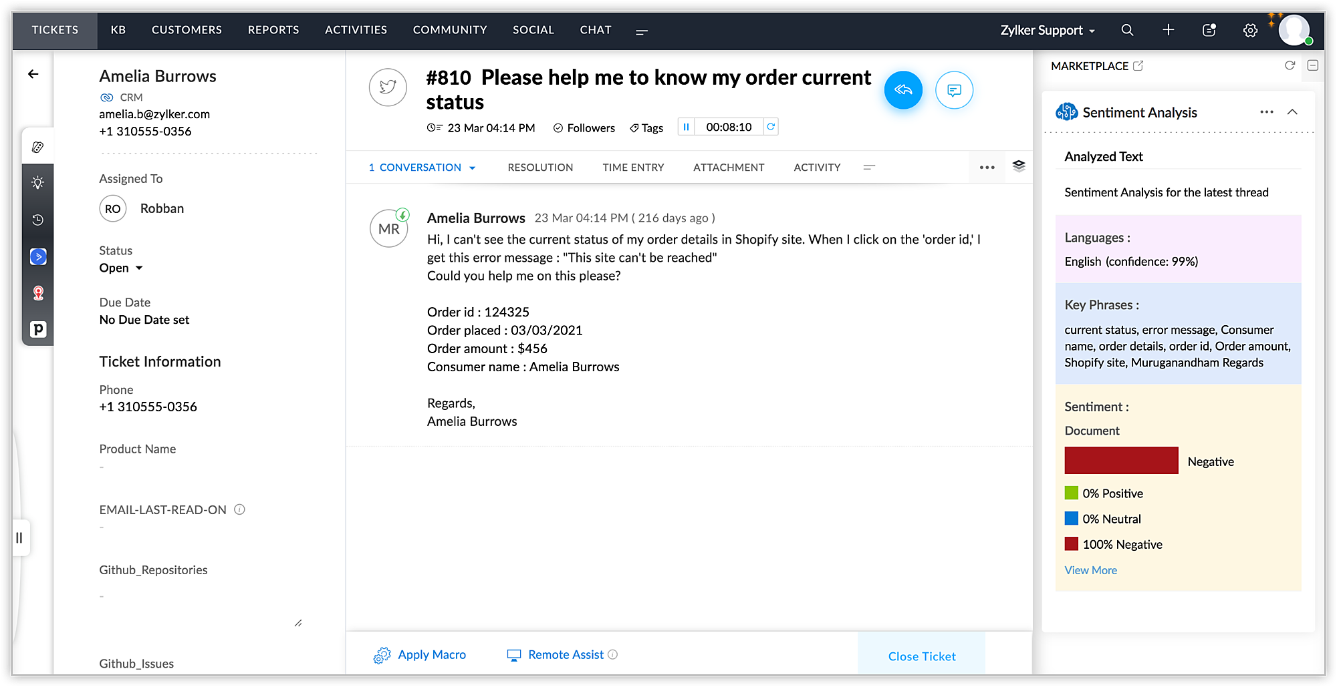Click the layers icon near conversation tabs
Screen dimensions: 1337x687
click(x=1019, y=166)
